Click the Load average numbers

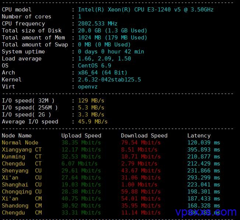(105, 59)
